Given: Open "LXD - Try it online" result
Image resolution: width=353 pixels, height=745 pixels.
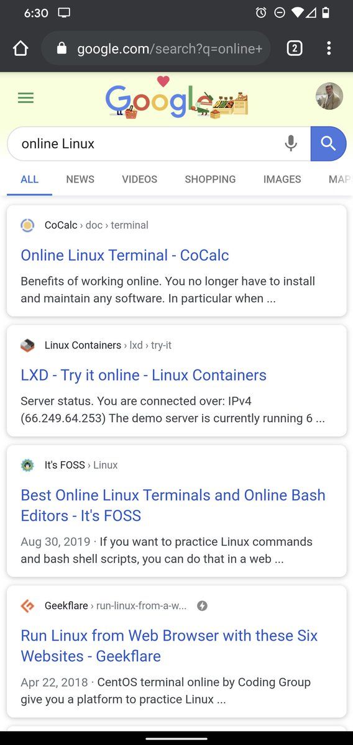Looking at the screenshot, I should [x=144, y=375].
